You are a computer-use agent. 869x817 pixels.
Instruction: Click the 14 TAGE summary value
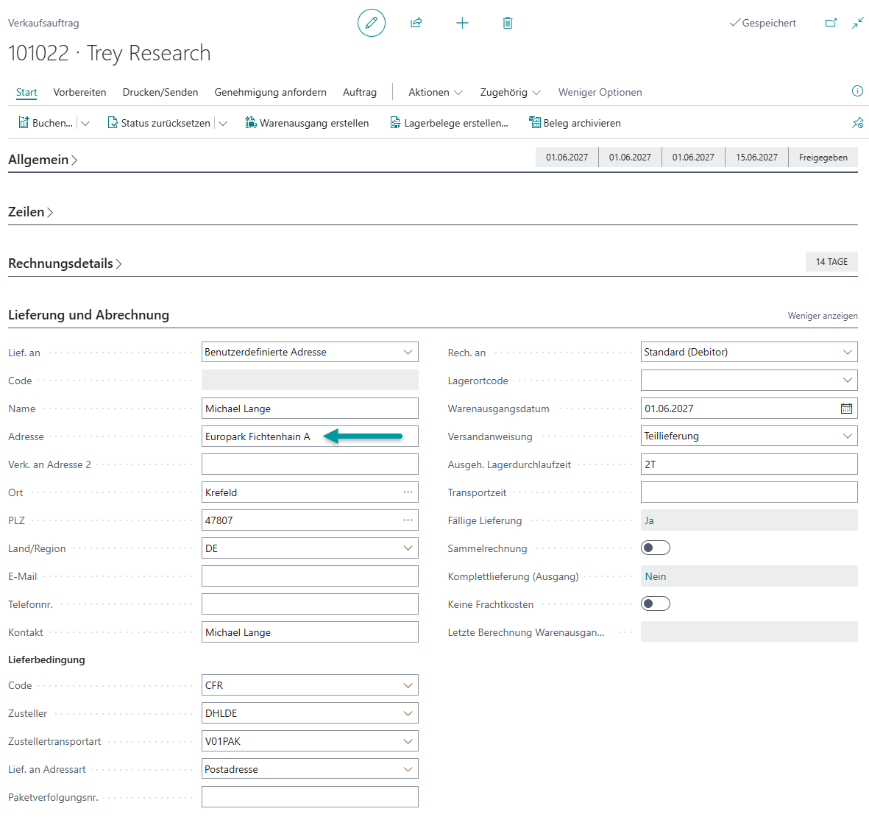click(831, 261)
